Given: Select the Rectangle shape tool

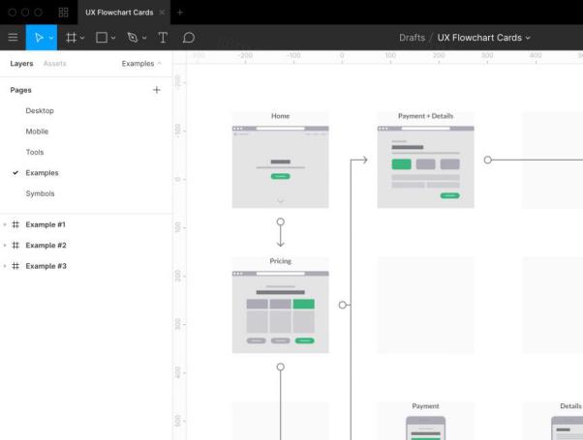Looking at the screenshot, I should coord(102,38).
